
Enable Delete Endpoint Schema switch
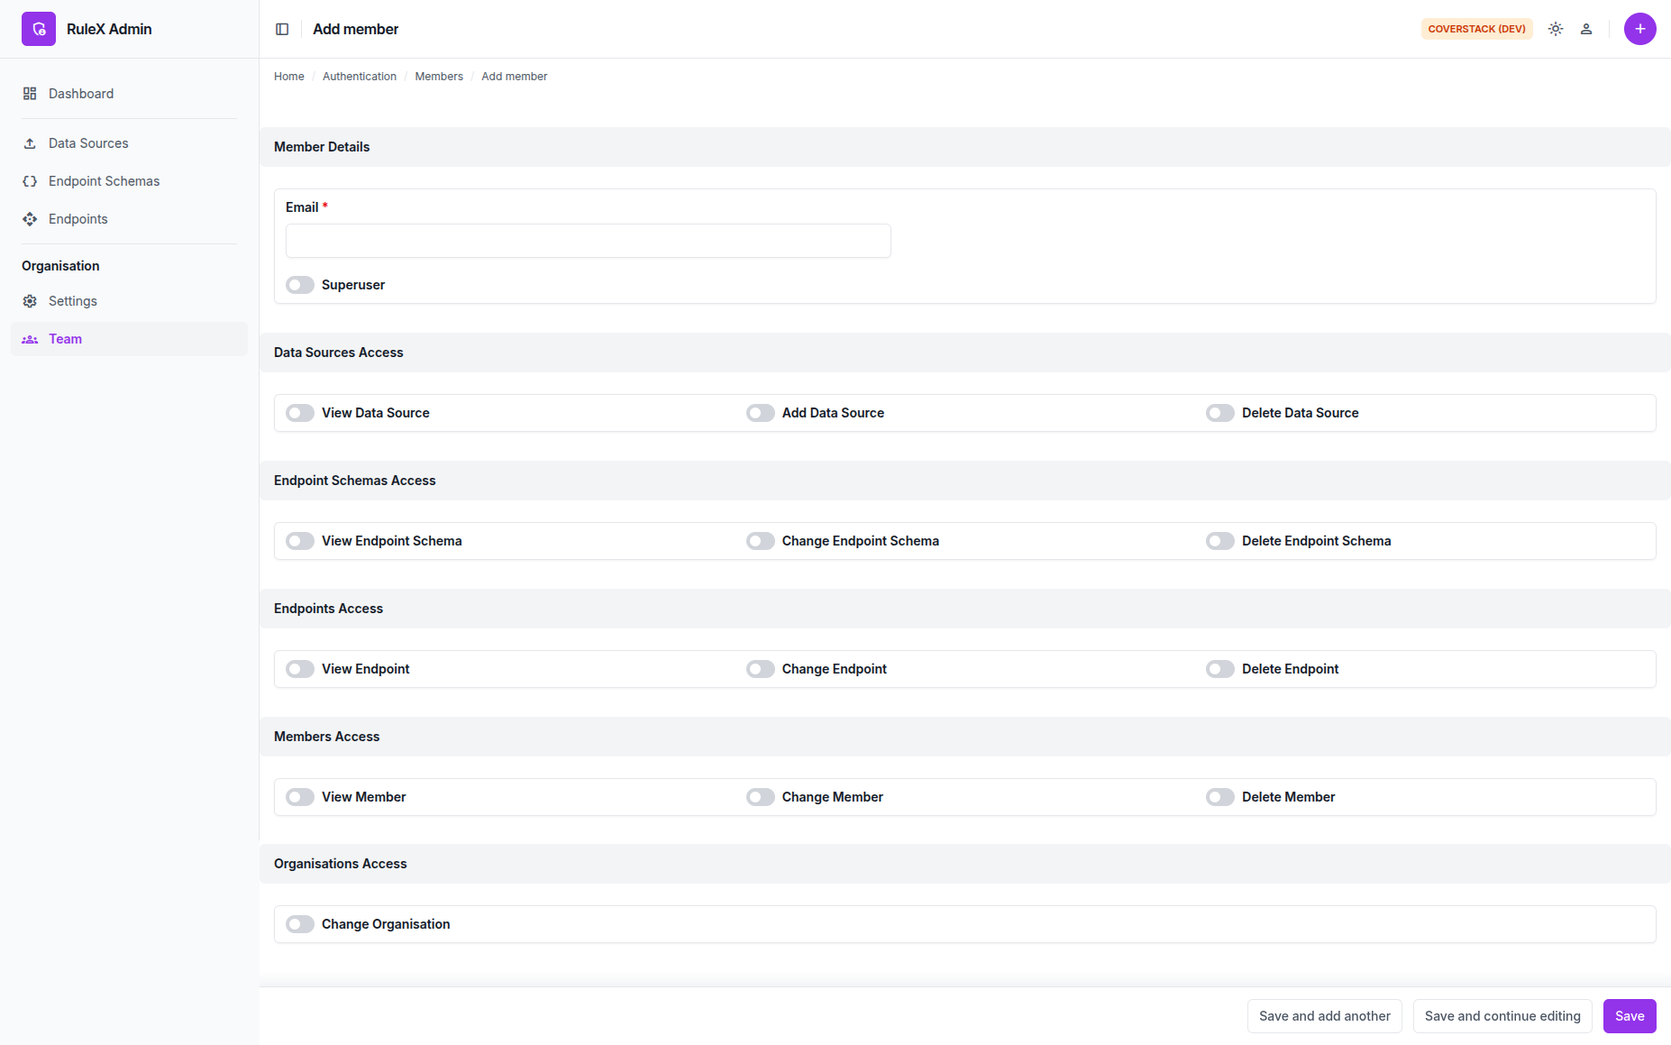pyautogui.click(x=1220, y=541)
